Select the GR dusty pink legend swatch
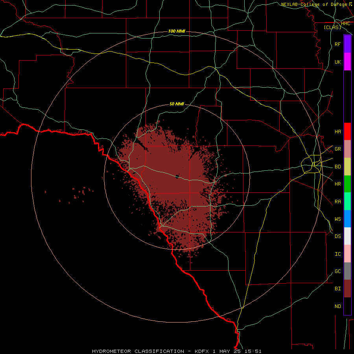The height and width of the screenshot is (354, 354). (x=347, y=149)
